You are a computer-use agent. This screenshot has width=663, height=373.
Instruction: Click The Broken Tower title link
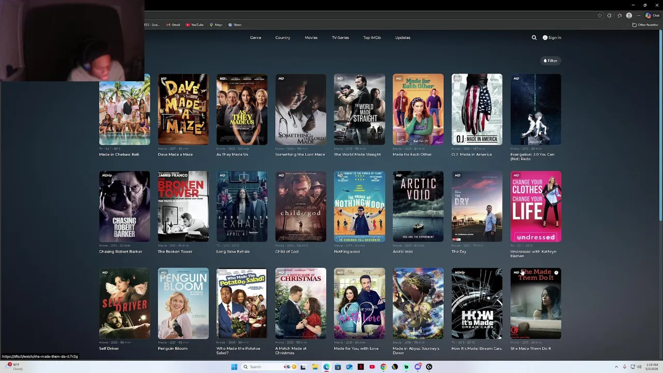point(175,252)
